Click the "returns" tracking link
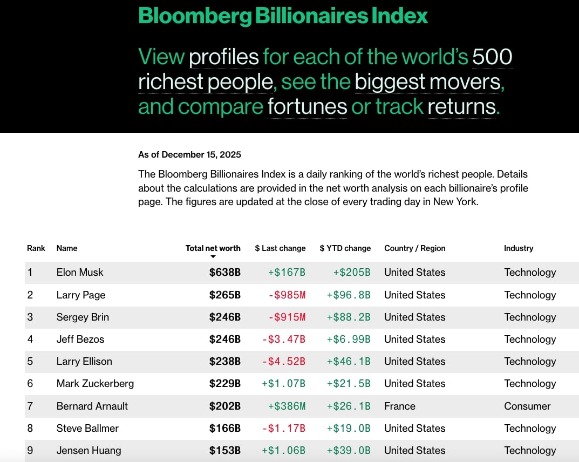579x462 pixels. pyautogui.click(x=461, y=106)
